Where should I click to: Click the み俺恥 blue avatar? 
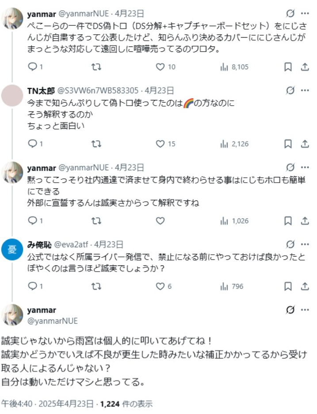(x=12, y=249)
